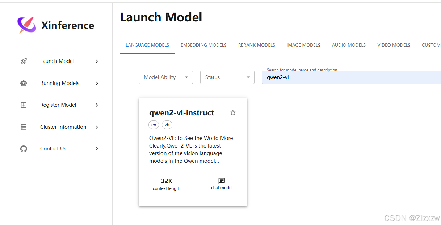This screenshot has width=441, height=225.
Task: Switch to the Embedding Models tab
Action: click(203, 45)
